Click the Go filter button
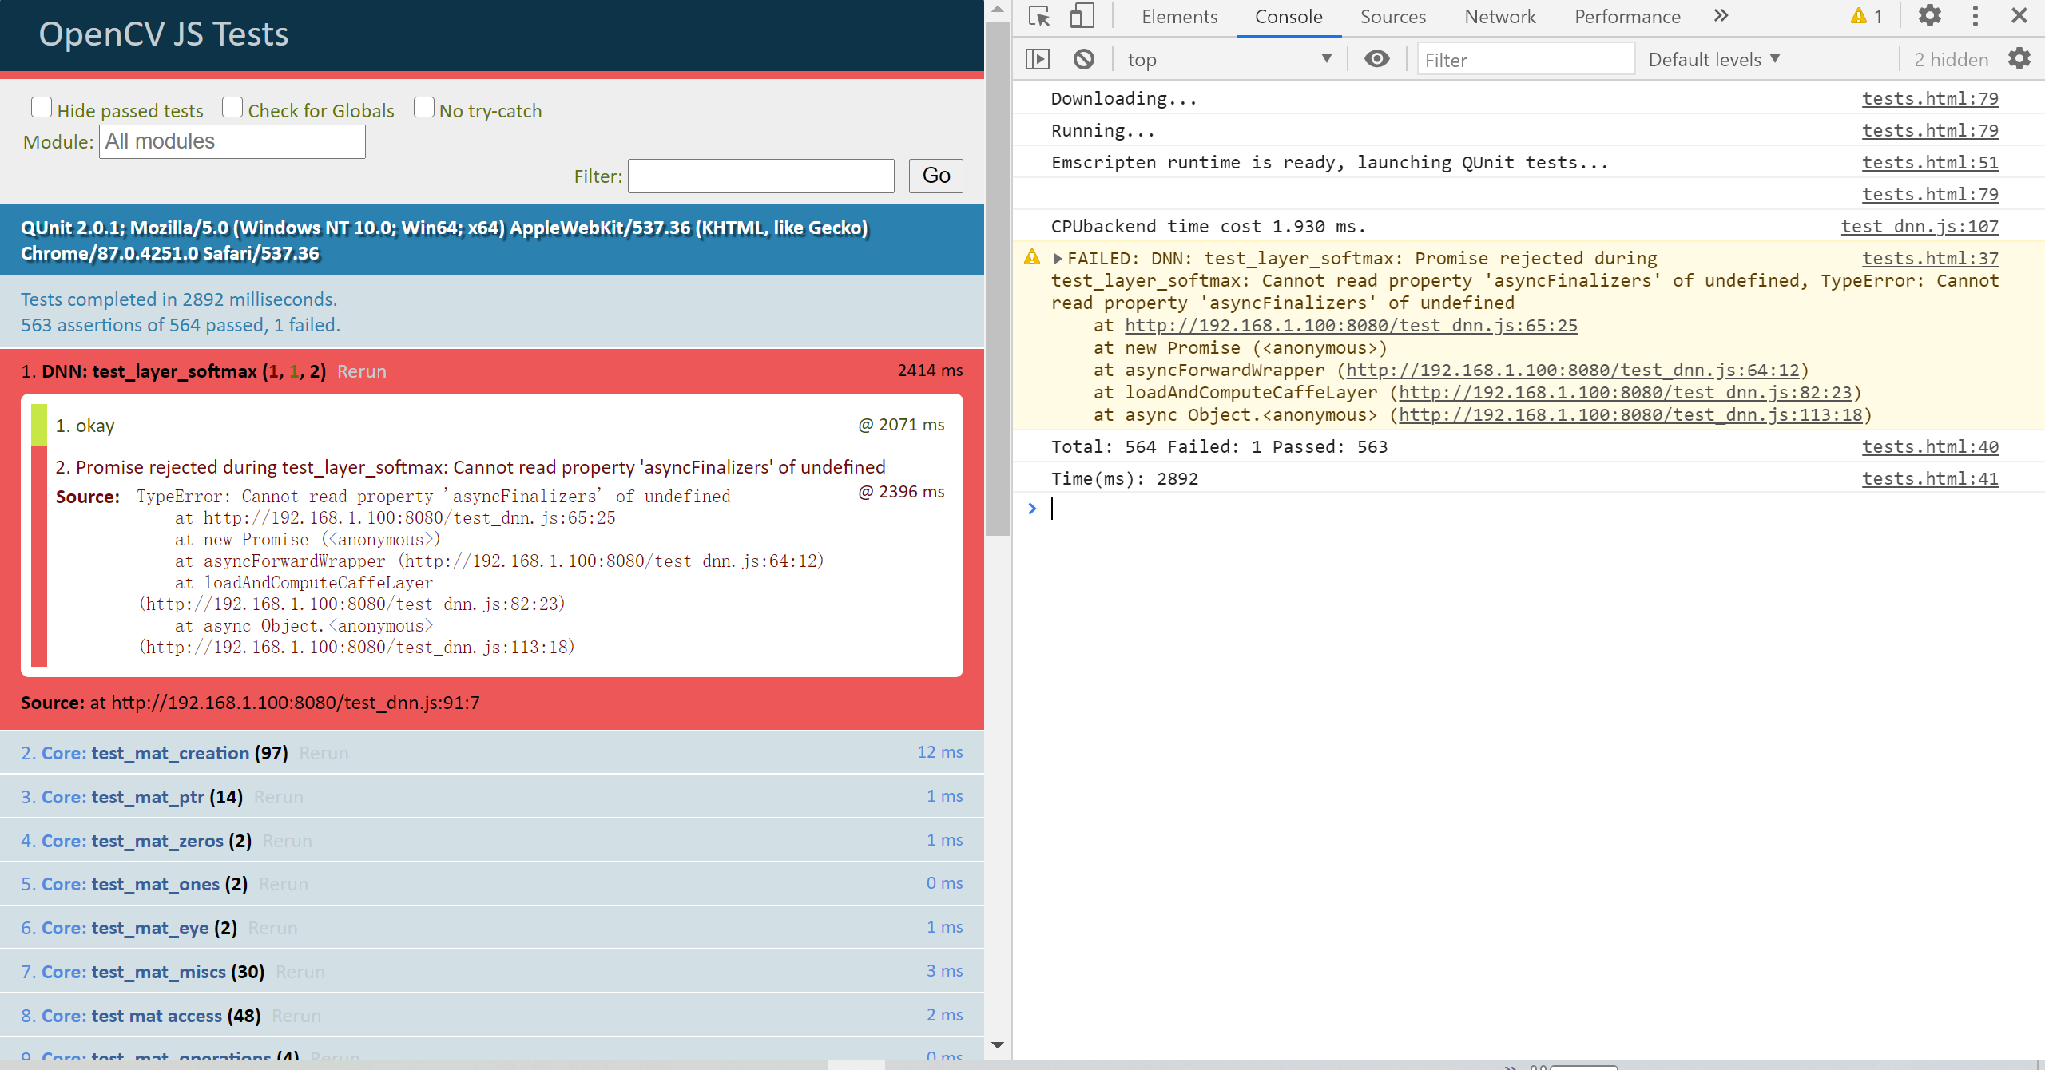The height and width of the screenshot is (1070, 2045). tap(935, 176)
